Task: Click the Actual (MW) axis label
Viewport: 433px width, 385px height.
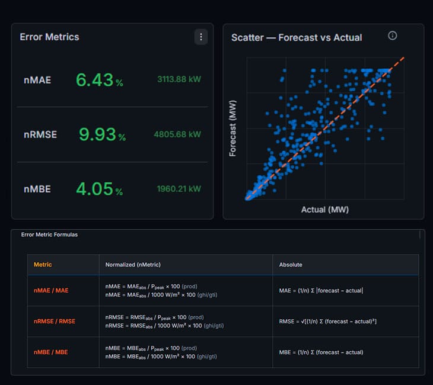Action: pos(325,210)
